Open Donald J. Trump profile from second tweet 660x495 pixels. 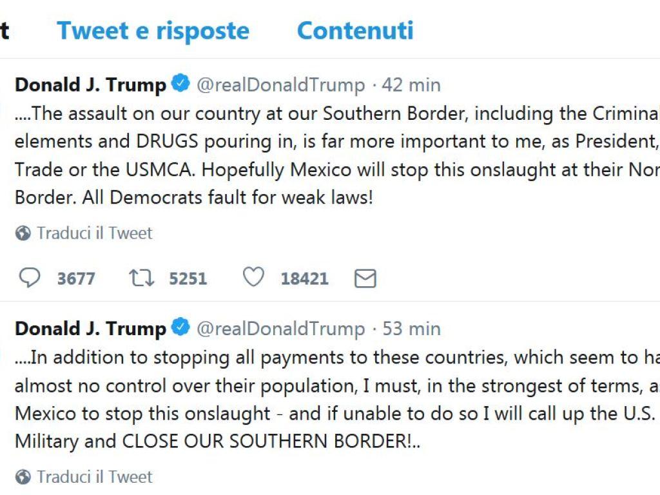click(x=90, y=329)
